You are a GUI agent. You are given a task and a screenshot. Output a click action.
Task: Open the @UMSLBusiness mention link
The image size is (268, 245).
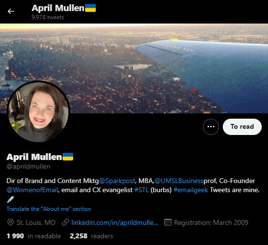179,181
